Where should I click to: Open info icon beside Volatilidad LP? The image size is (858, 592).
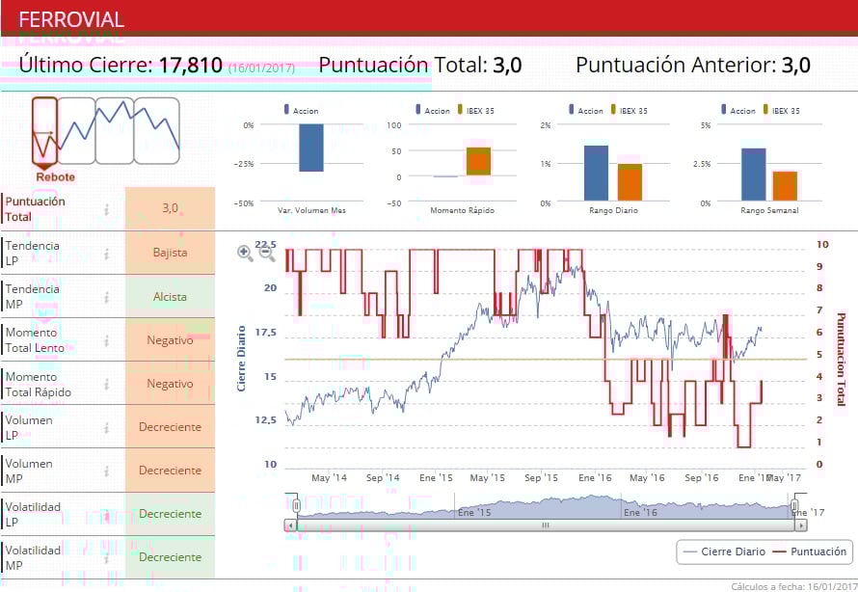click(x=107, y=515)
